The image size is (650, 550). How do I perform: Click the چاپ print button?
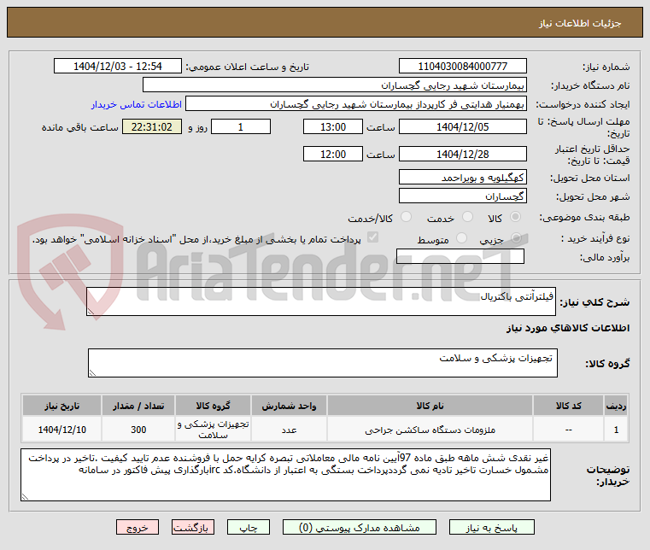tap(249, 527)
